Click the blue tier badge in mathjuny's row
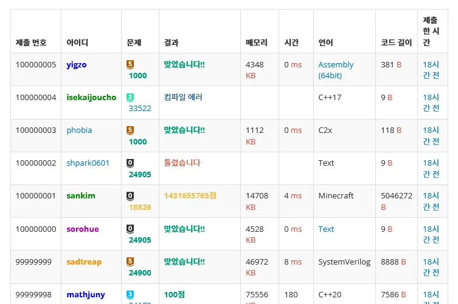The width and height of the screenshot is (458, 304). point(130,294)
